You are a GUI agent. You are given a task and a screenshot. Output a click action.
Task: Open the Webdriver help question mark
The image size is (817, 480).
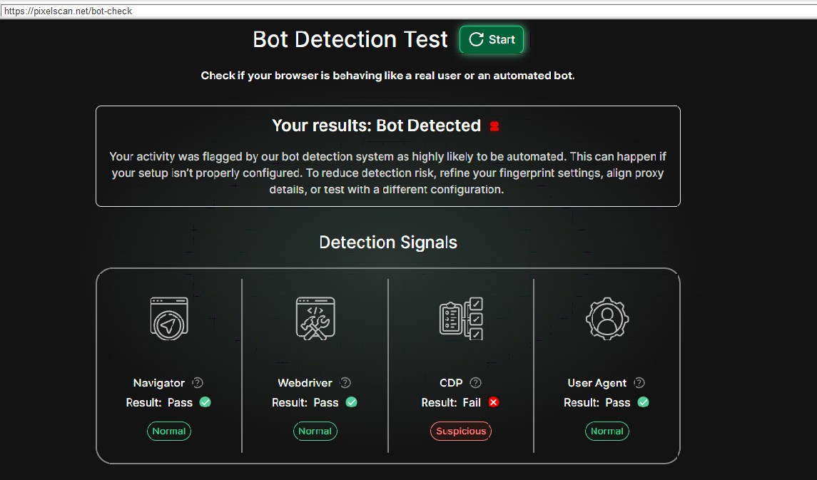(345, 383)
